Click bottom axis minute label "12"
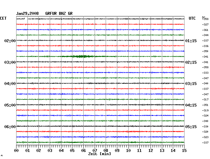 (x=151, y=151)
